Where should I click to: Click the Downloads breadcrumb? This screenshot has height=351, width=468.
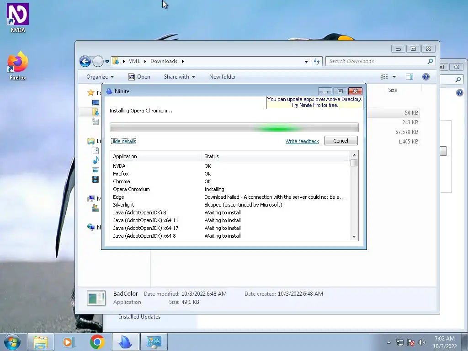tap(164, 61)
